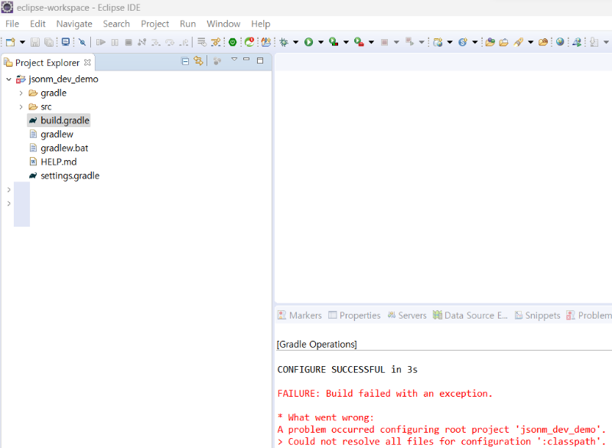The image size is (612, 448).
Task: Toggle Use Step Filters
Action: pyautogui.click(x=216, y=42)
